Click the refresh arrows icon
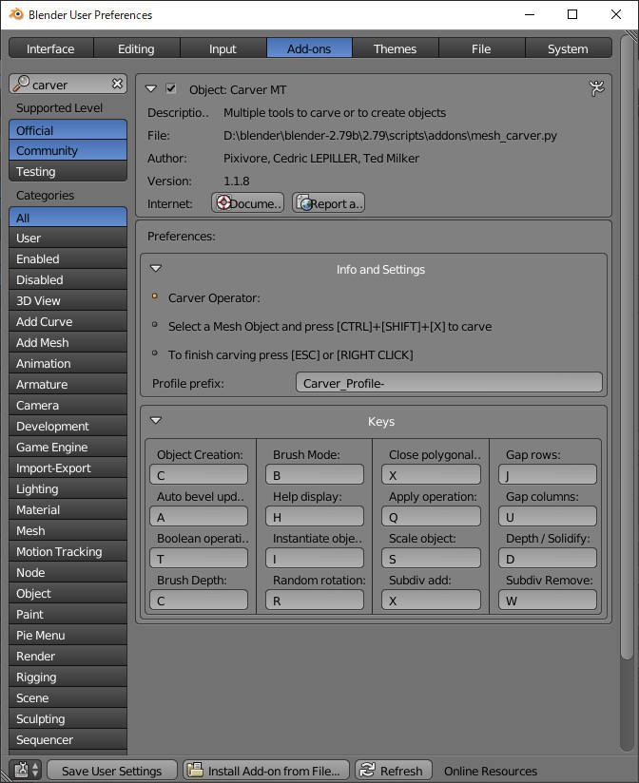This screenshot has height=783, width=639. point(367,770)
